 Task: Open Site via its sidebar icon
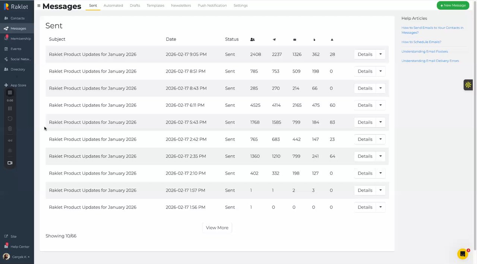(6, 236)
